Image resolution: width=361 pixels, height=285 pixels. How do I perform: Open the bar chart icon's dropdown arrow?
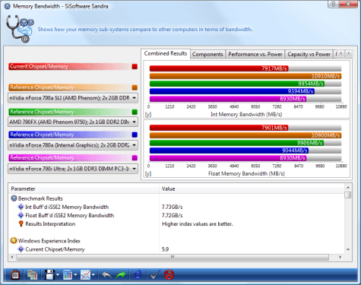point(75,275)
